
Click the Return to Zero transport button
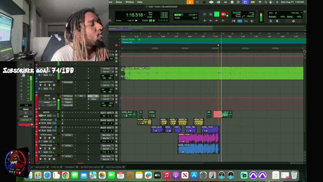tap(204, 21)
